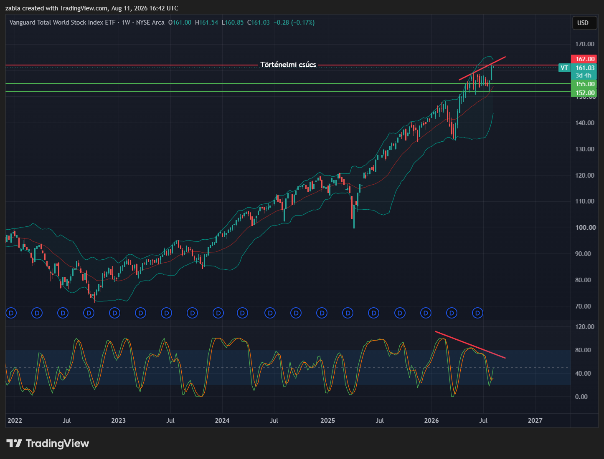Select the 1W interval label
Viewport: 604px width, 459px height.
(126, 23)
